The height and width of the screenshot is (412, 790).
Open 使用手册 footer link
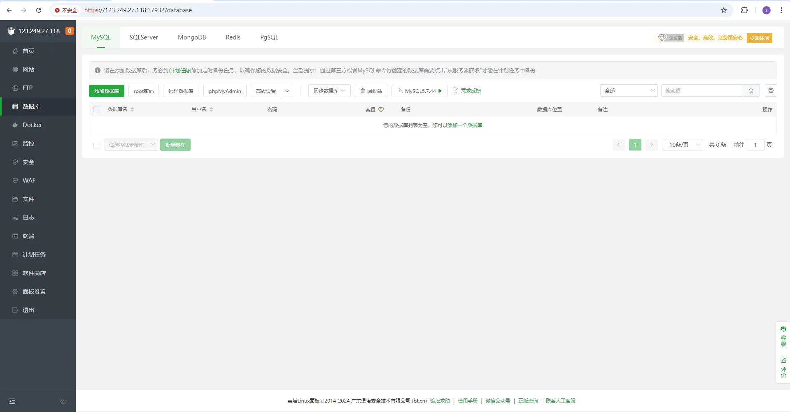468,401
